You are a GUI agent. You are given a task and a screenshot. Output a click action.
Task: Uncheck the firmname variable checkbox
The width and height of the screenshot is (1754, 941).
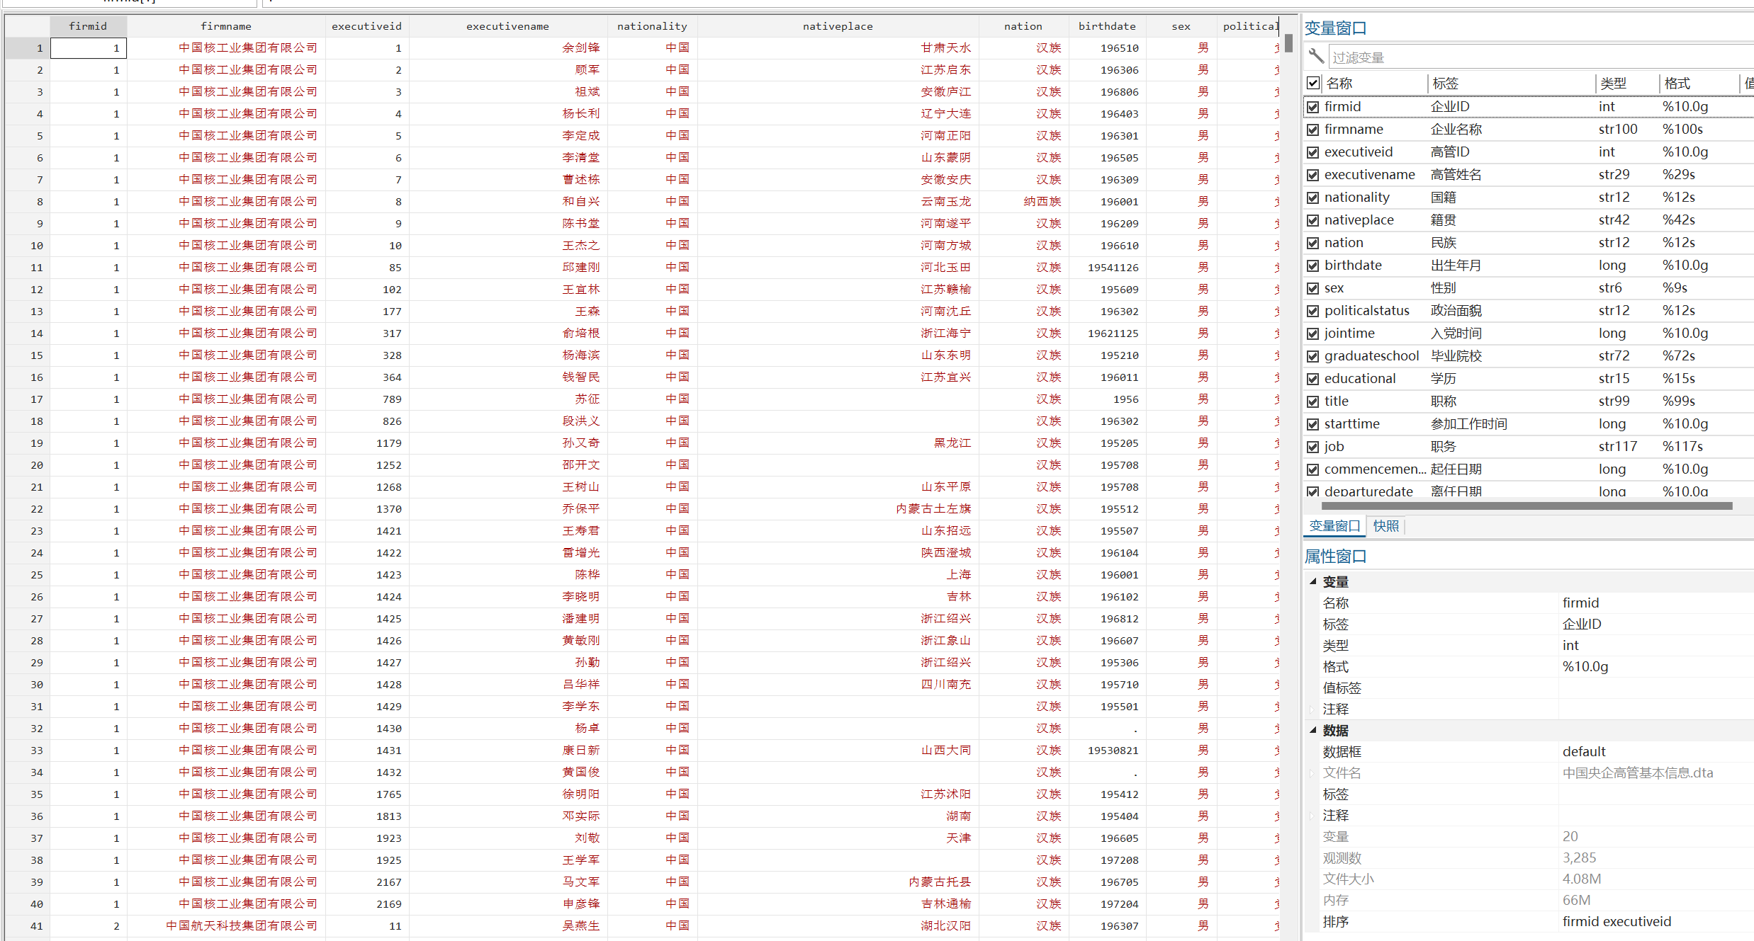click(x=1313, y=130)
